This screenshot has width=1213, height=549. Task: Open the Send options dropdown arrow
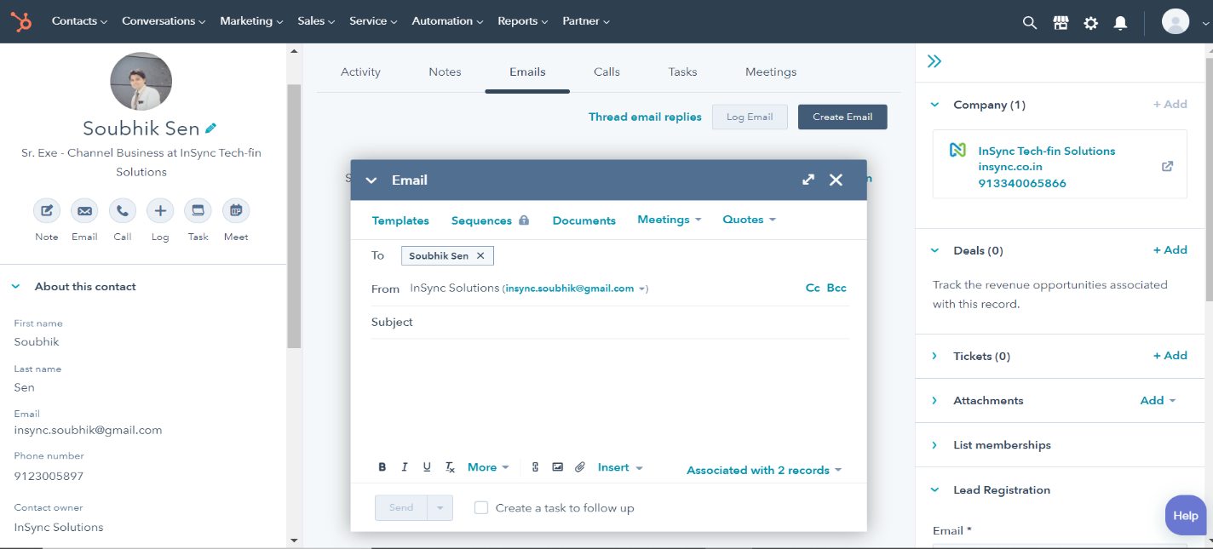[440, 508]
